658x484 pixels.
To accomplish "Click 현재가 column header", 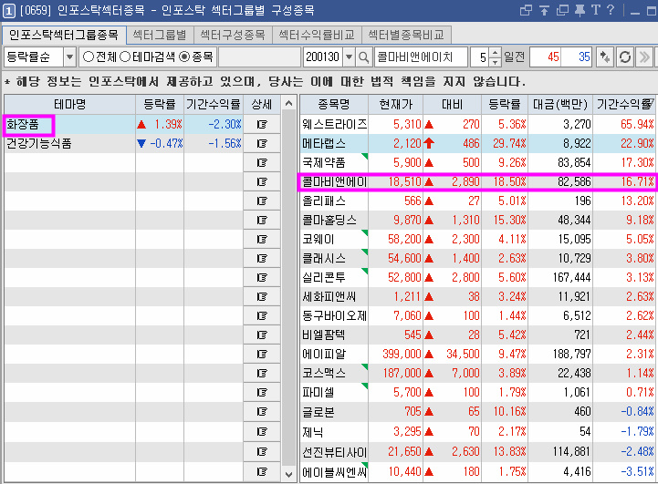I will pyautogui.click(x=396, y=104).
